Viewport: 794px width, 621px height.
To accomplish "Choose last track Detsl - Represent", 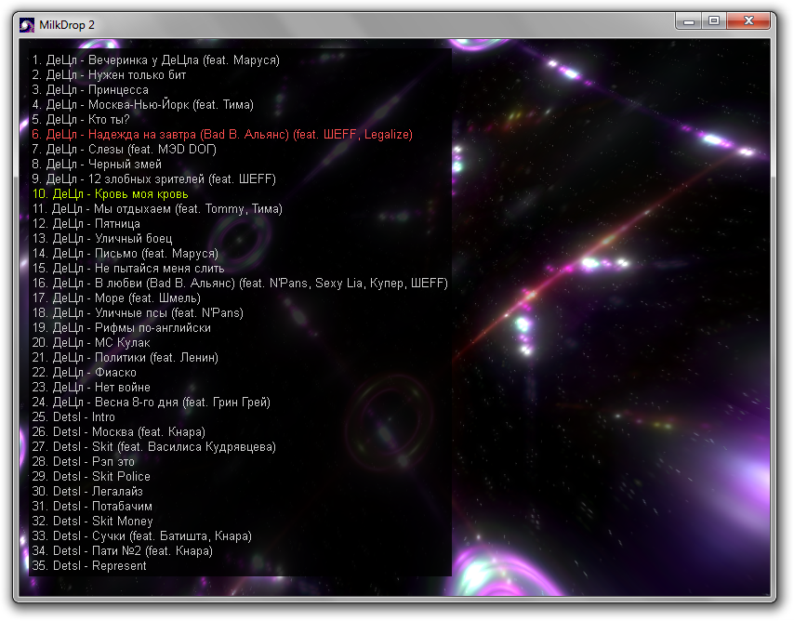I will [89, 566].
